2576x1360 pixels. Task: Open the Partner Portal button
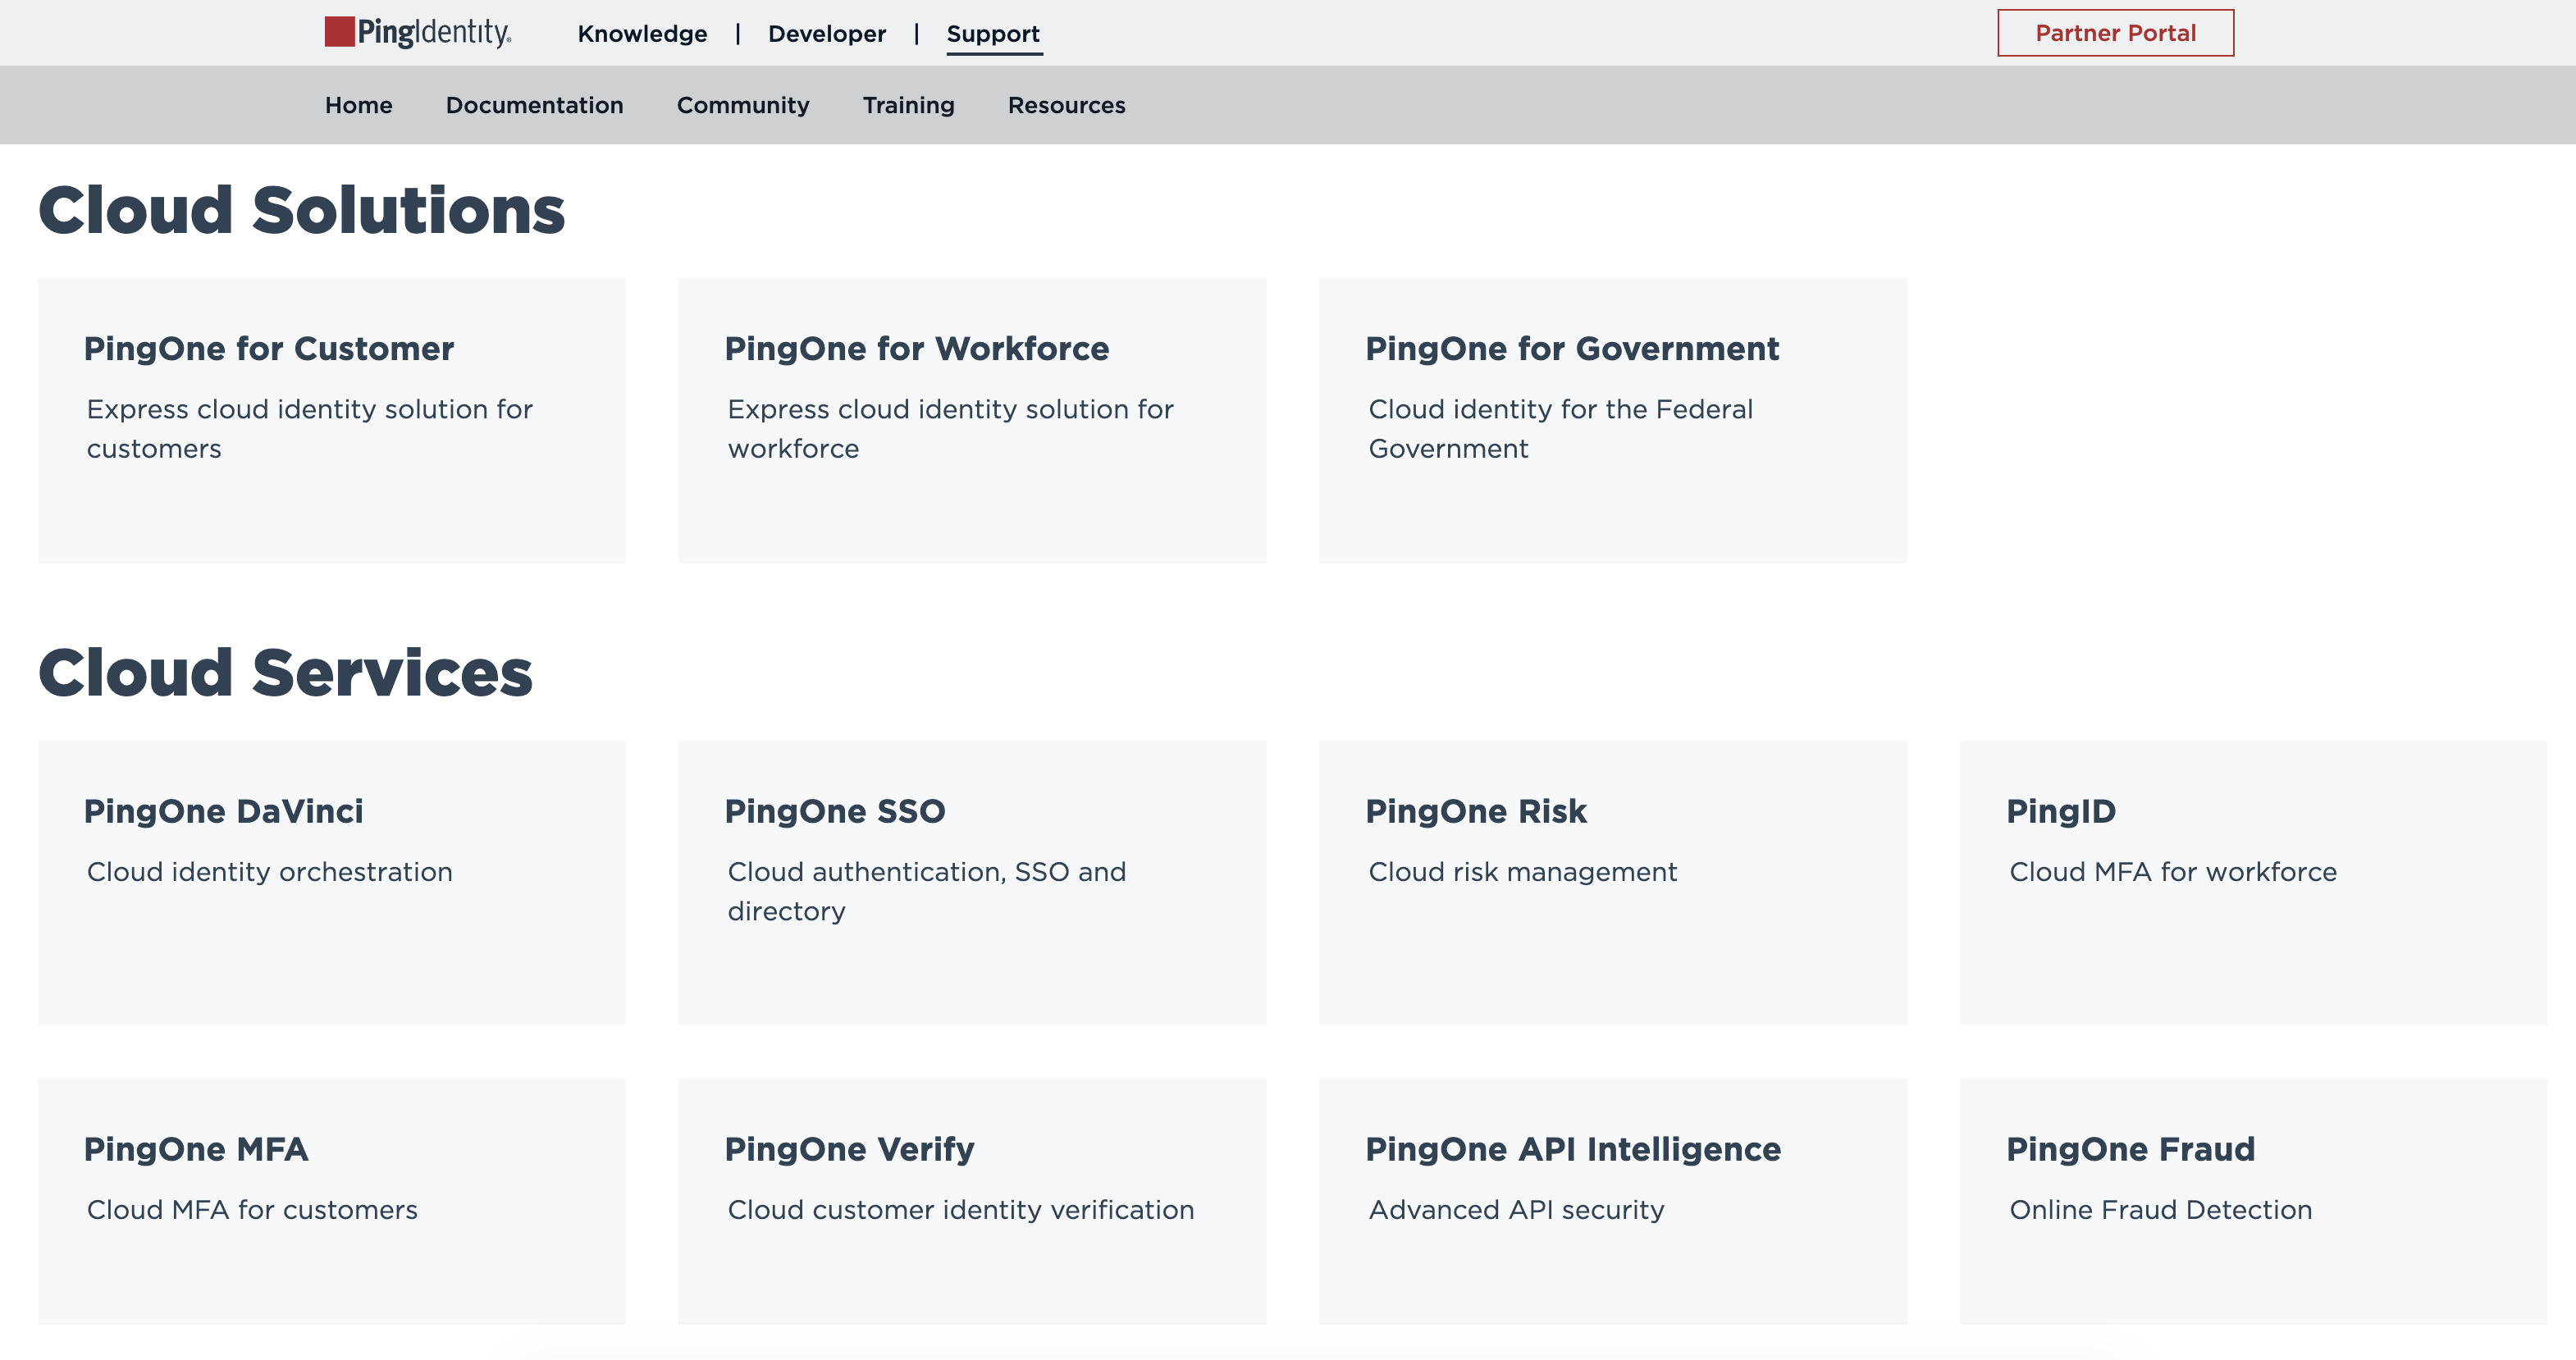tap(2115, 33)
